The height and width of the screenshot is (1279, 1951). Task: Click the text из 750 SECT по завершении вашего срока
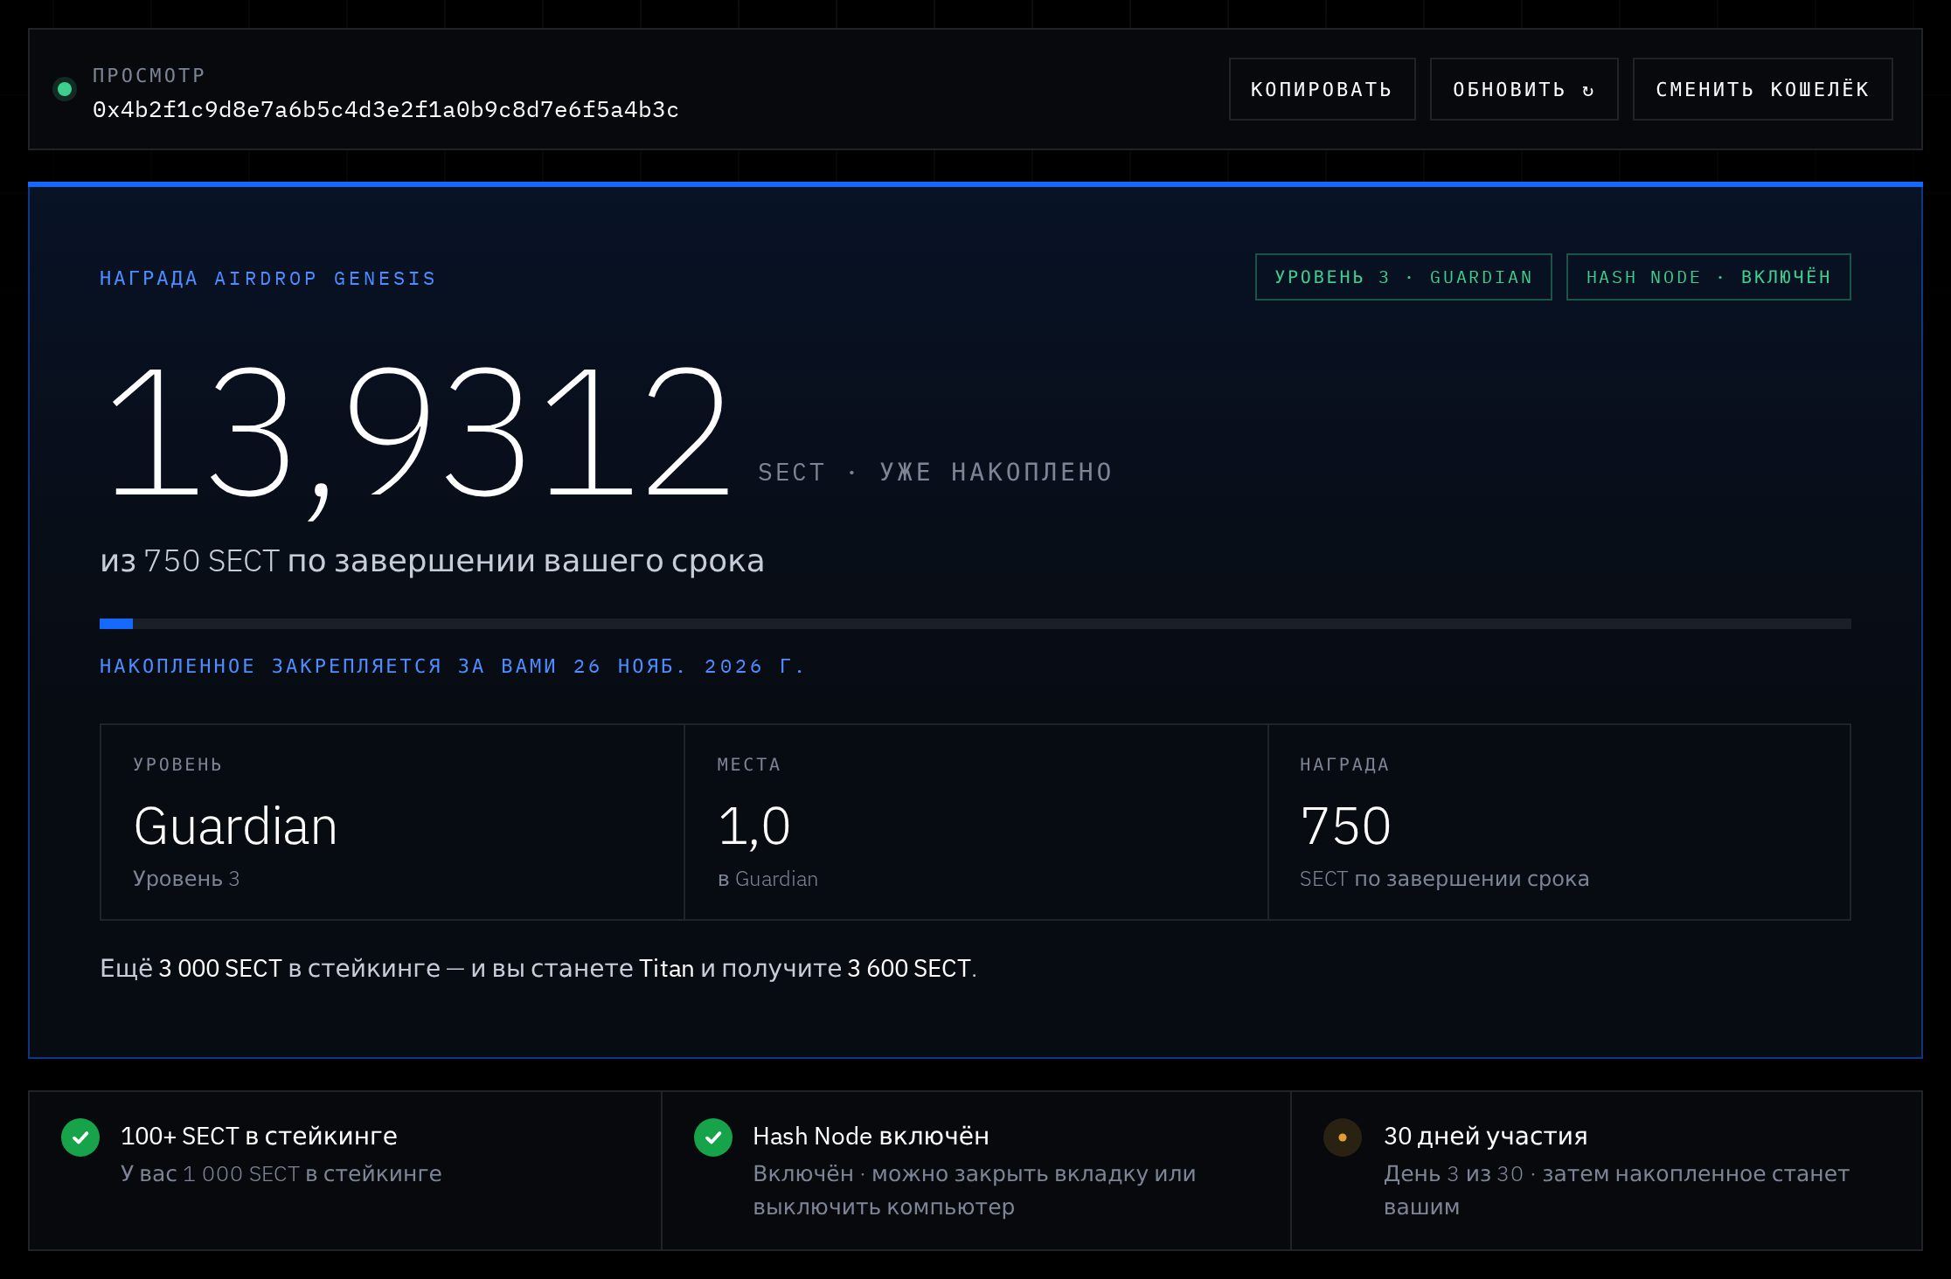[432, 561]
